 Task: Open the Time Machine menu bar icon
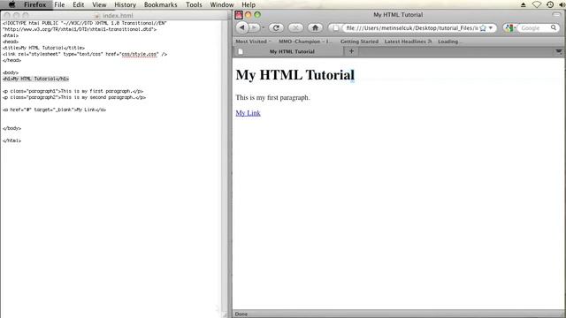coord(550,4)
